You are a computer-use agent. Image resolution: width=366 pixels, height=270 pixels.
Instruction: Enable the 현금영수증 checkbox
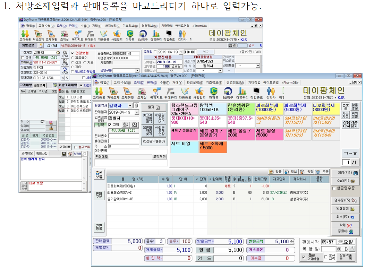[334, 188]
